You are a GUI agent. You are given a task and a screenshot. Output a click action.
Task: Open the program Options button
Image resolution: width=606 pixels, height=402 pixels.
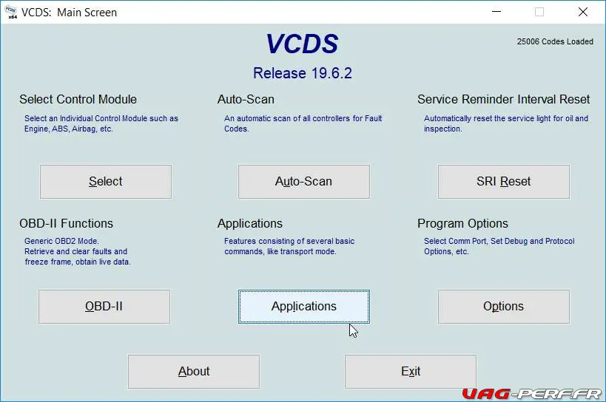[x=504, y=307]
